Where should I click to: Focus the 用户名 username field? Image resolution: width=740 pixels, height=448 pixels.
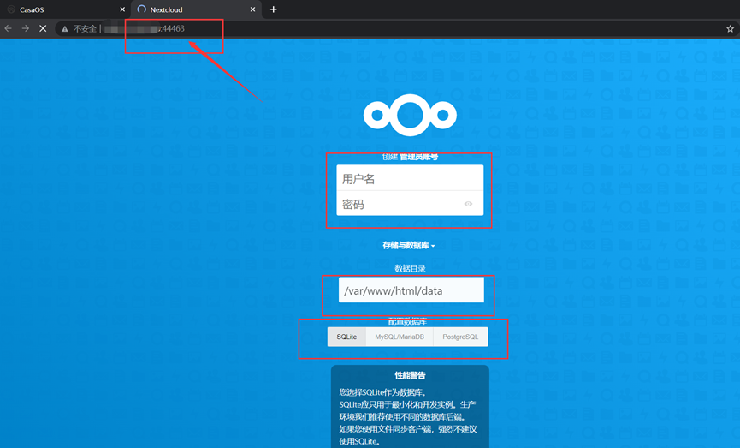[410, 178]
